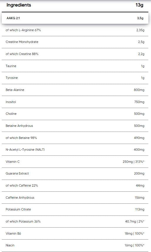Click the Ingredients heading

[x=19, y=5]
